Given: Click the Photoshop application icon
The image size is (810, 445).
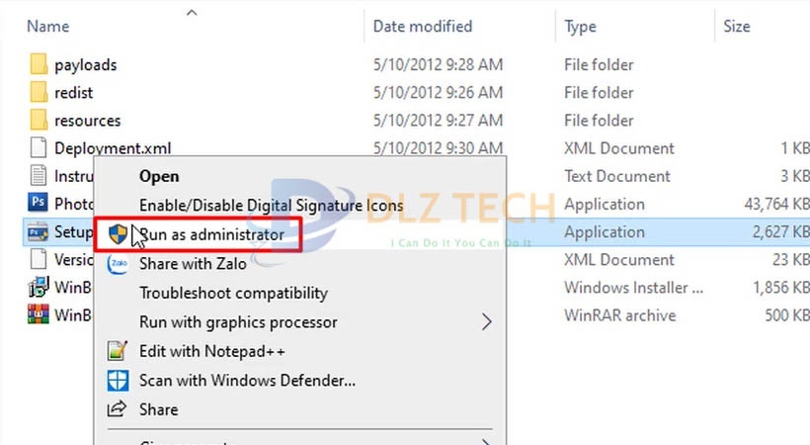Looking at the screenshot, I should (39, 204).
